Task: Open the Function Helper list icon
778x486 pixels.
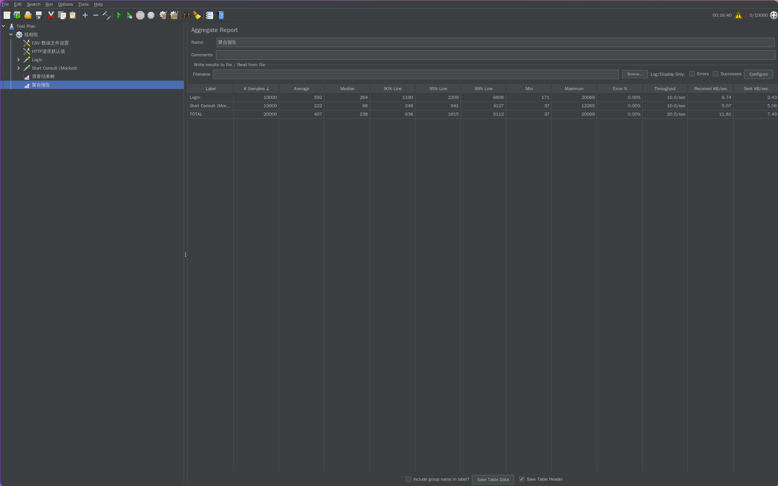Action: click(x=210, y=16)
